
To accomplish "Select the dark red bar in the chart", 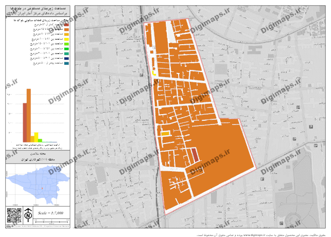I will [25, 123].
